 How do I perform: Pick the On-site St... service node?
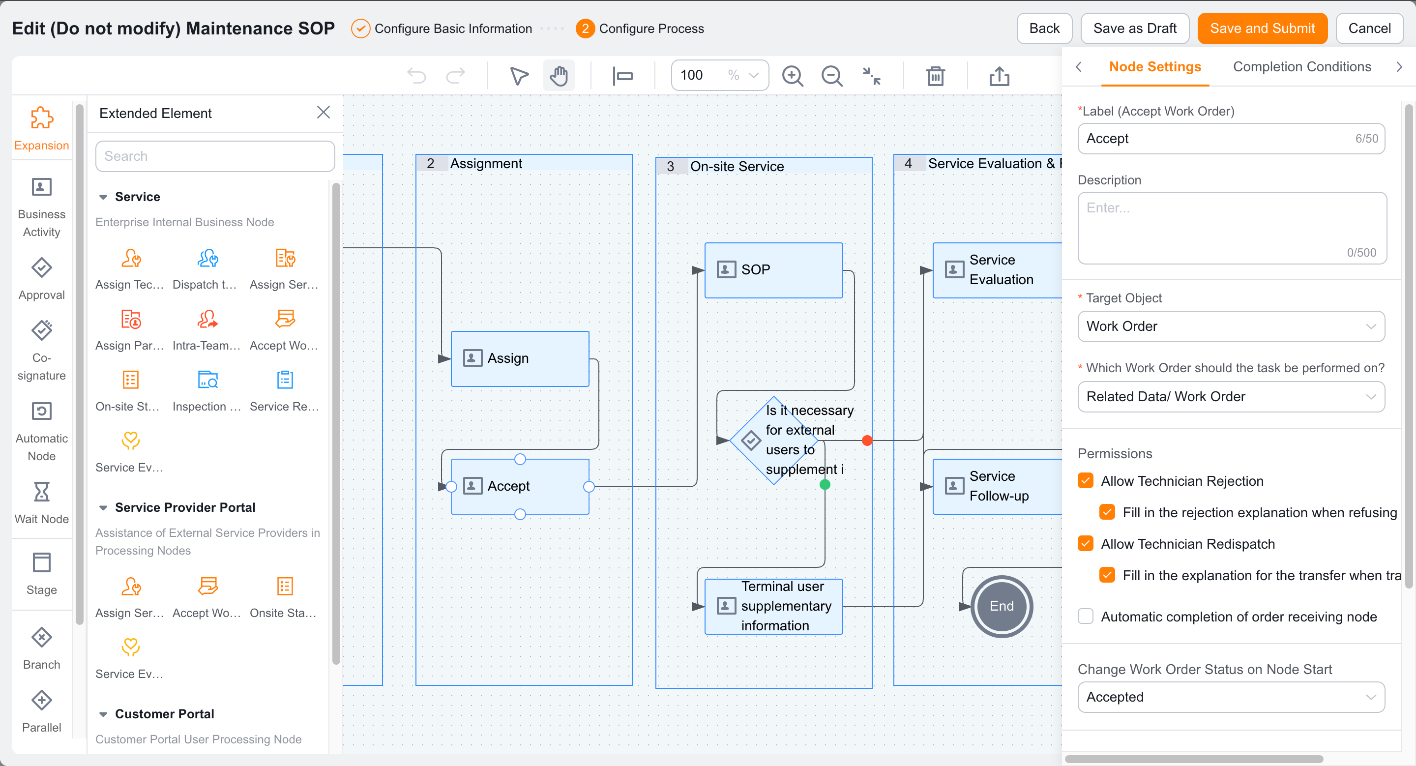[x=130, y=391]
